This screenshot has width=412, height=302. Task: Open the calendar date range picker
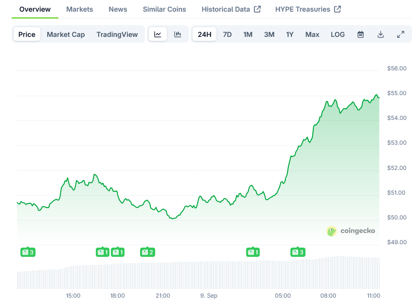pyautogui.click(x=360, y=34)
